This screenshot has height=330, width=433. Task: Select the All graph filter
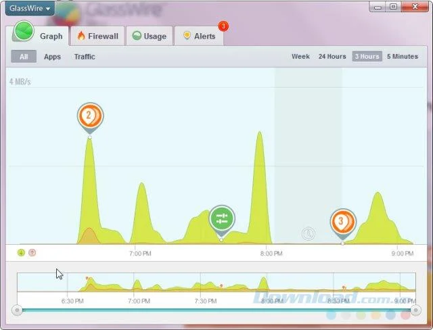pos(24,57)
